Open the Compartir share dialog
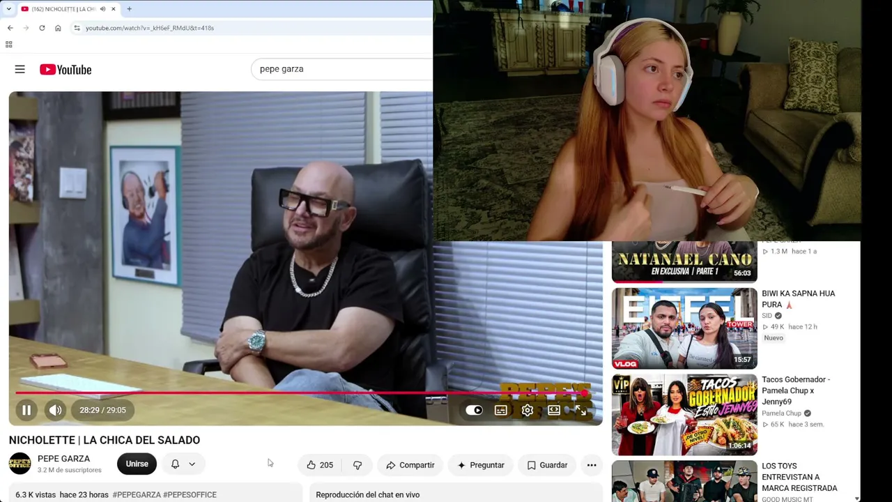Viewport: 892px width, 502px height. 410,465
